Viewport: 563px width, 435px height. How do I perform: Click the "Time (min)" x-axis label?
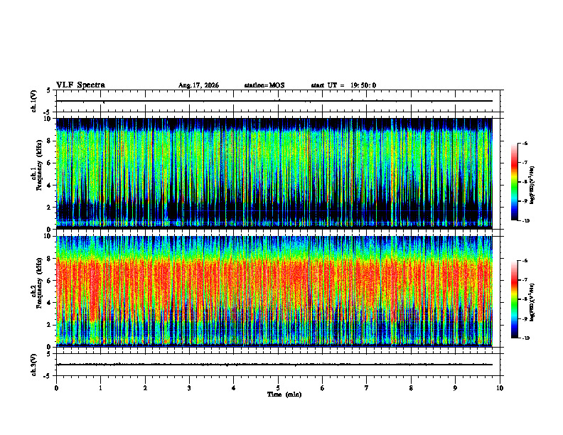[x=284, y=394]
